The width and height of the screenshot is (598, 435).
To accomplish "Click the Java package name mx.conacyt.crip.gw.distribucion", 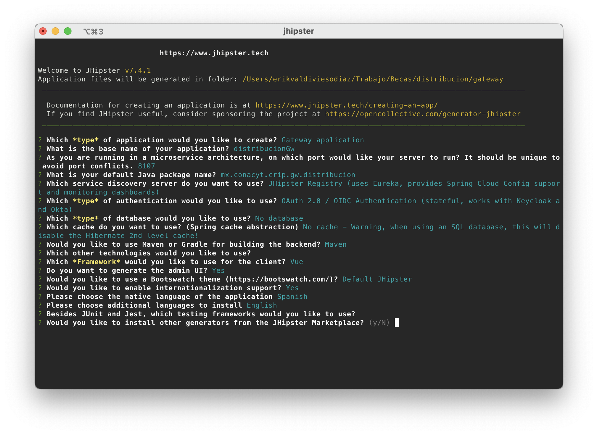I will pyautogui.click(x=288, y=175).
